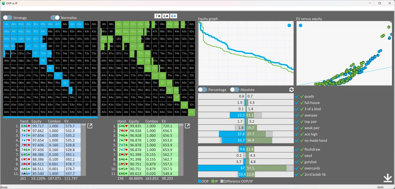Uncheck green IP checkmark for overpair
The width and height of the screenshot is (395, 189).
[302, 115]
